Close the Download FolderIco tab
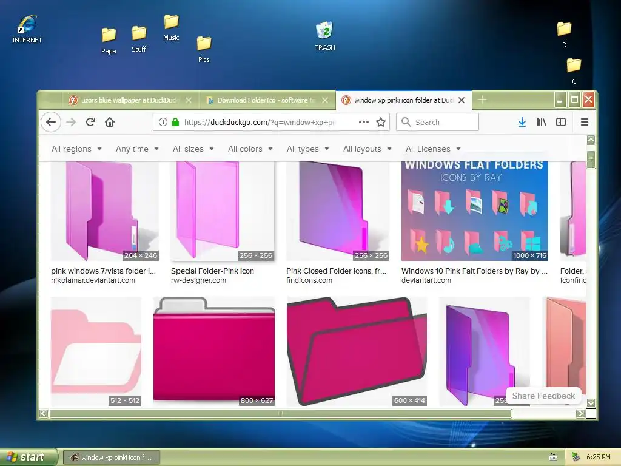This screenshot has width=621, height=466. click(325, 100)
